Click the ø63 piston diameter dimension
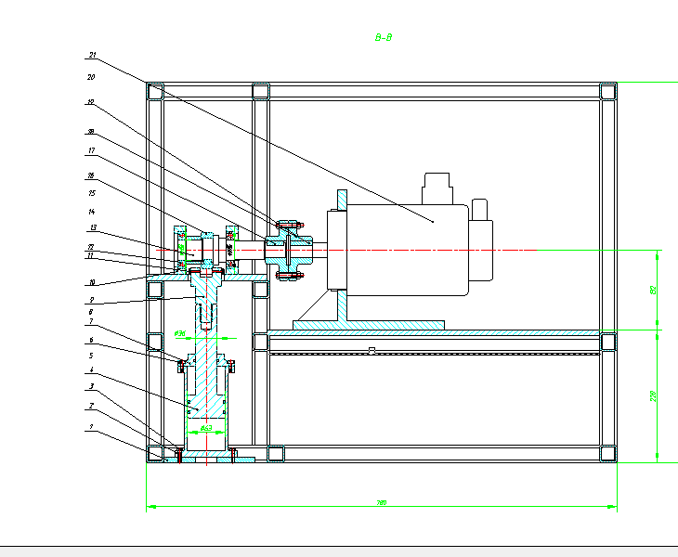This screenshot has height=557, width=678. [206, 428]
